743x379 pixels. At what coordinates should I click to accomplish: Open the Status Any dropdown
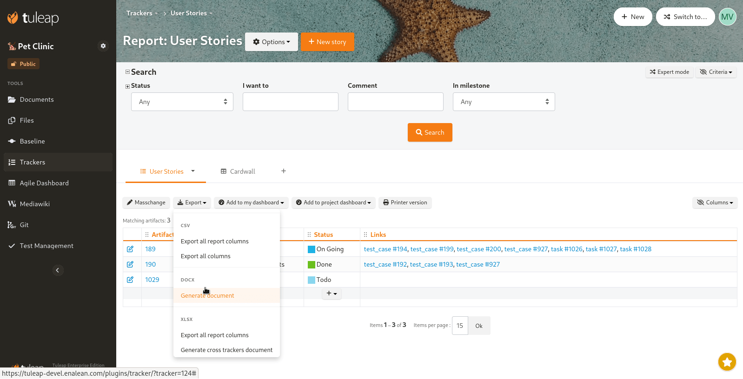(x=182, y=102)
